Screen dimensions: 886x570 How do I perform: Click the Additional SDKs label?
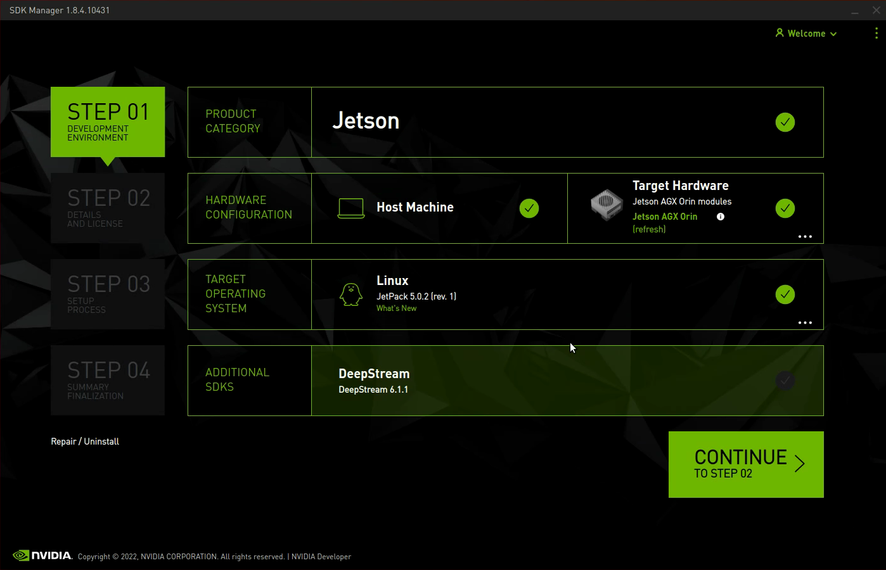pos(237,379)
